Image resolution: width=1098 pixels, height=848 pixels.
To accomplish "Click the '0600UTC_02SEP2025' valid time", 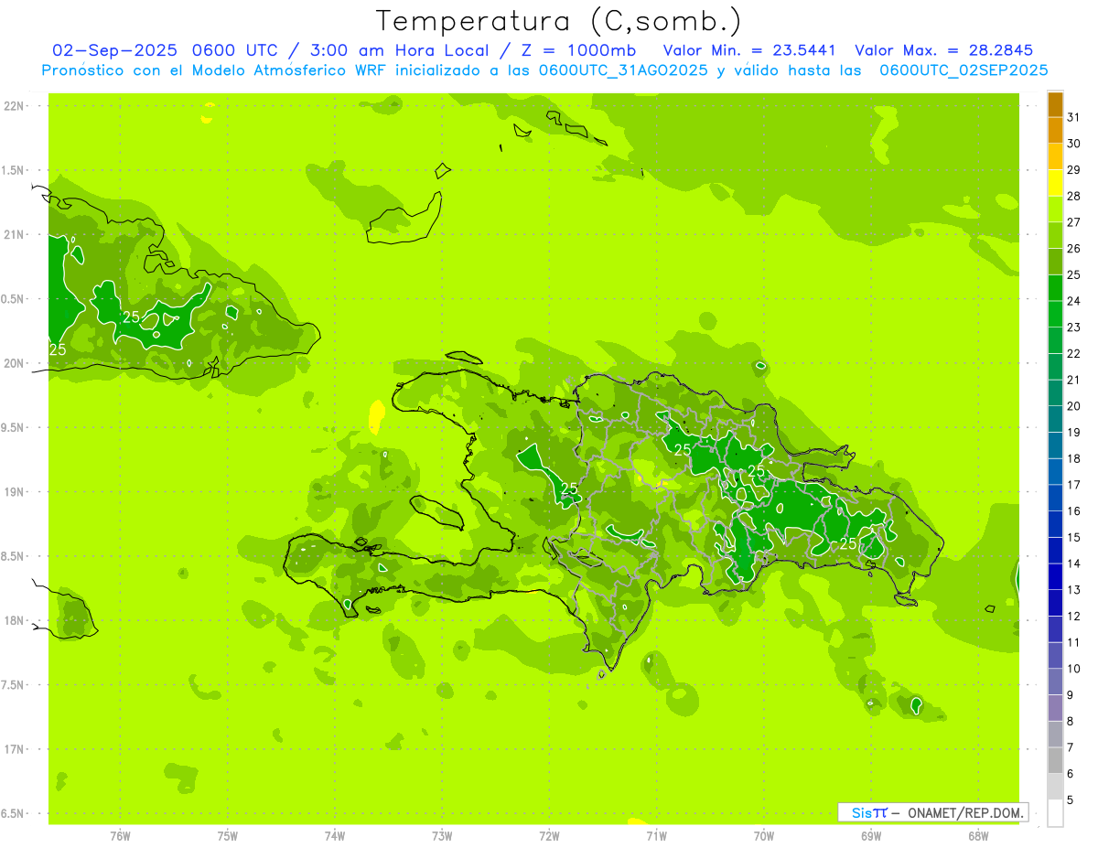I will (963, 70).
